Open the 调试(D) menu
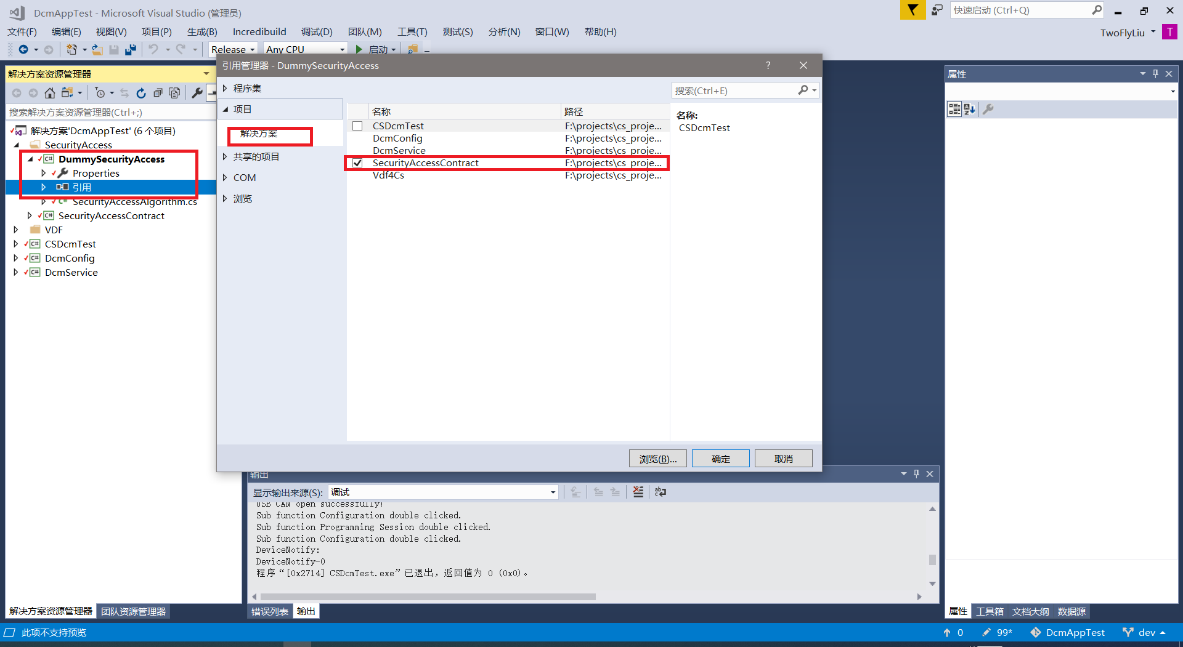Image resolution: width=1183 pixels, height=647 pixels. (x=317, y=31)
